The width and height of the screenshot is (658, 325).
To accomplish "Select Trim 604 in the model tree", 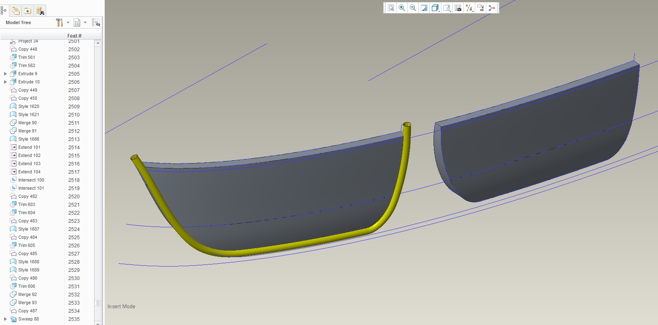I will (27, 213).
